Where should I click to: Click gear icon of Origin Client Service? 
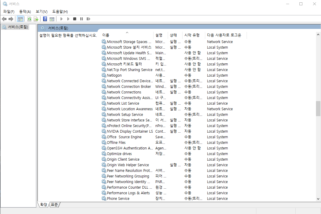coord(104,159)
